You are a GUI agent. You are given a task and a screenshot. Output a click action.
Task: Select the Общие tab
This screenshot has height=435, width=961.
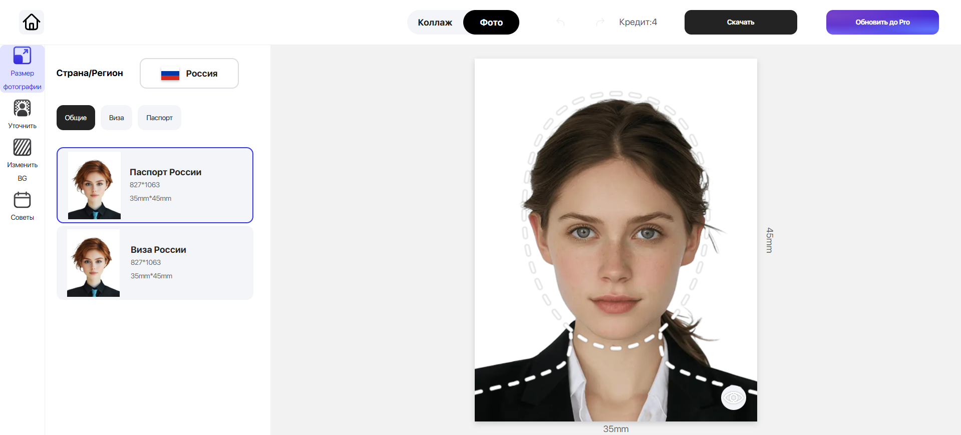click(76, 118)
